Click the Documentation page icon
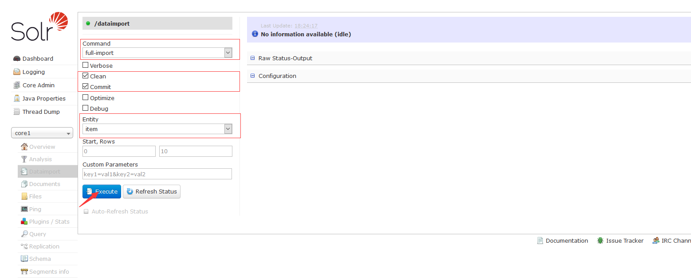Screen dimensions: 691x279 [540, 240]
